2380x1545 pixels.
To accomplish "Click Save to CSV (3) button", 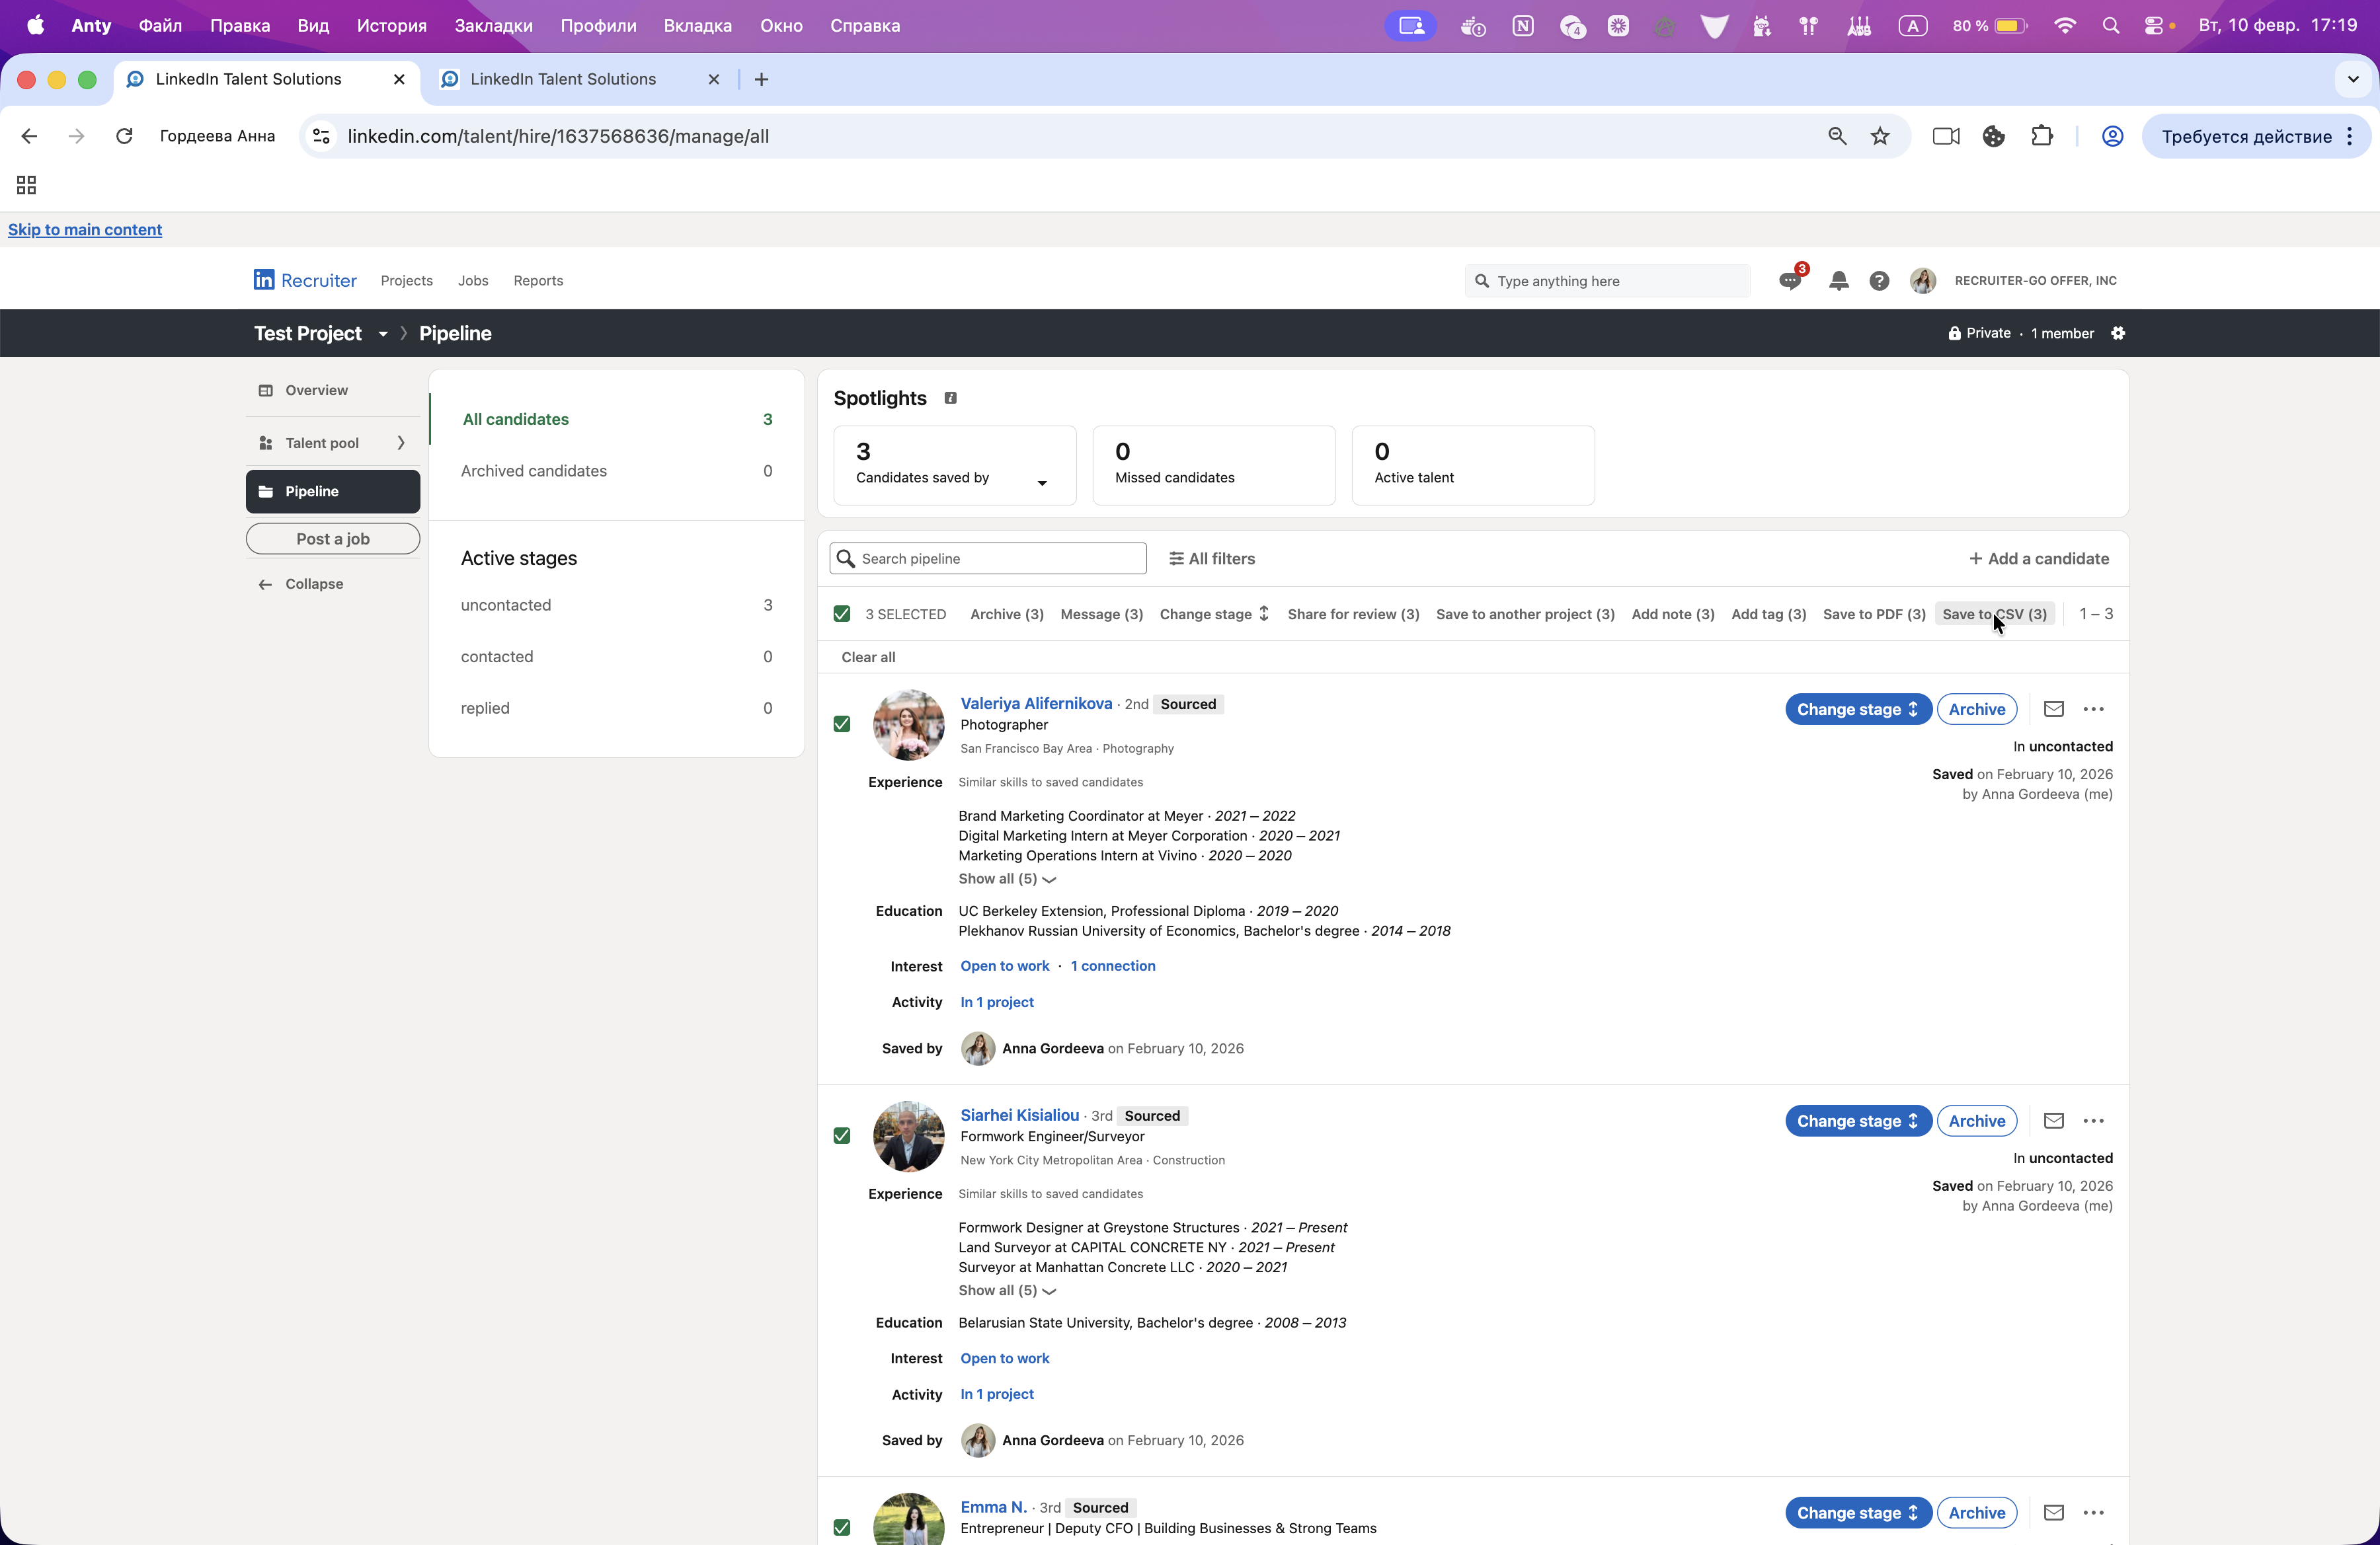I will [1994, 615].
